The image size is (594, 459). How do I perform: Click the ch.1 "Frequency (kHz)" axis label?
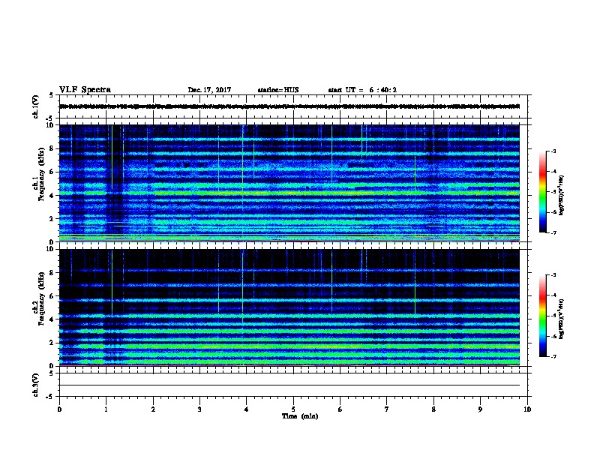point(41,175)
